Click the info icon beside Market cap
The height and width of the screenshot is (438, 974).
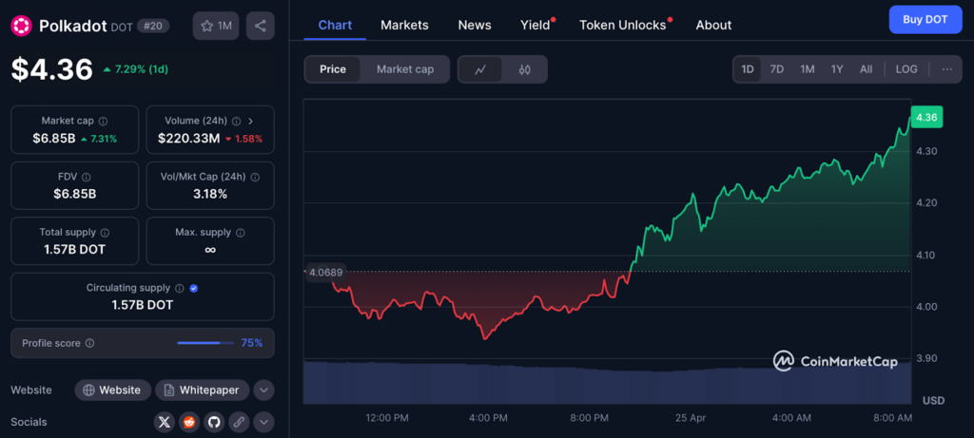tap(103, 121)
